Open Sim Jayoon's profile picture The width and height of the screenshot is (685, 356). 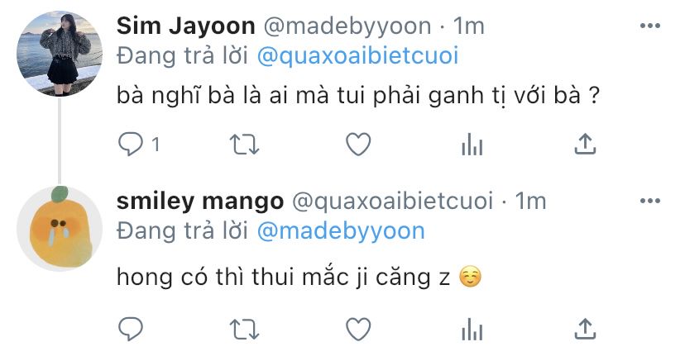[x=60, y=53]
